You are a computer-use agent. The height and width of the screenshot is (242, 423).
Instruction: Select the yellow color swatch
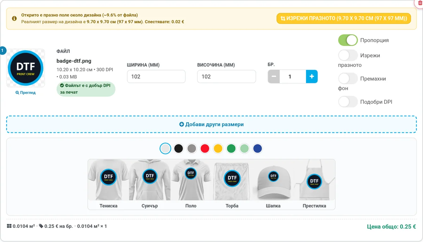[218, 148]
